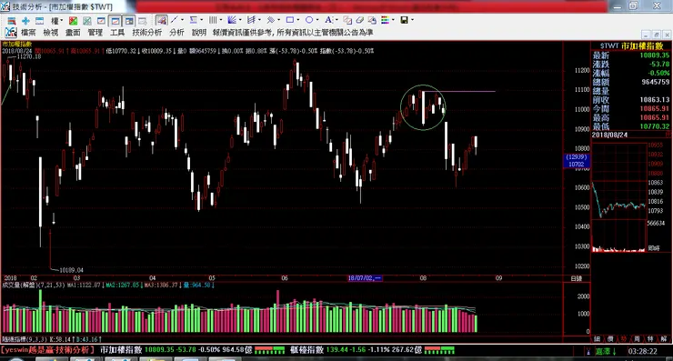The image size is (673, 361).
Task: Expand the fan lines dropdown arrow
Action: (240, 20)
